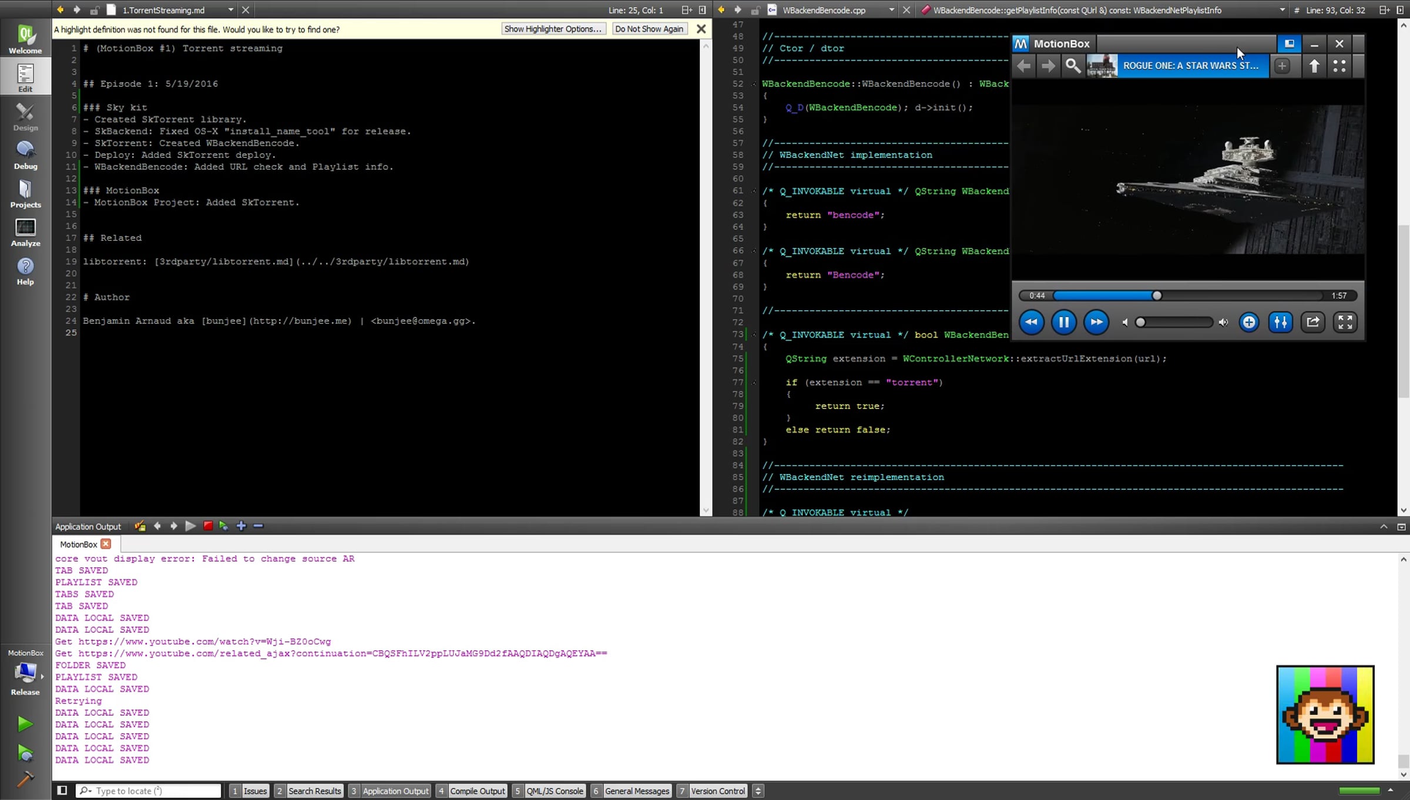The image size is (1410, 800).
Task: Stop the running MotionBox application
Action: (208, 526)
